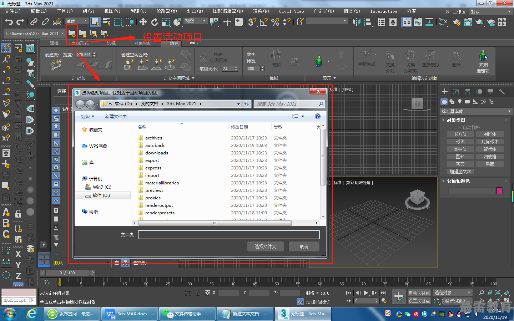Viewport: 514px width, 321px height.
Task: Click the Set Active Project icon
Action: [x=72, y=34]
